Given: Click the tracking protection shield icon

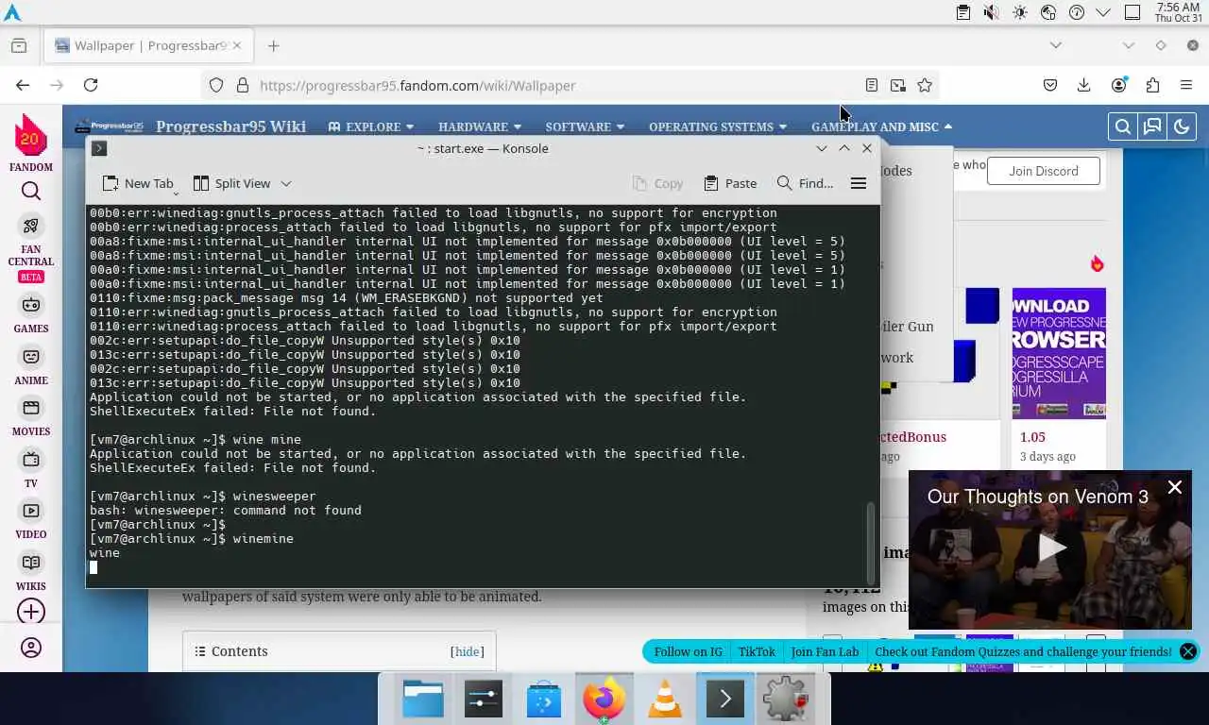Looking at the screenshot, I should (x=216, y=85).
